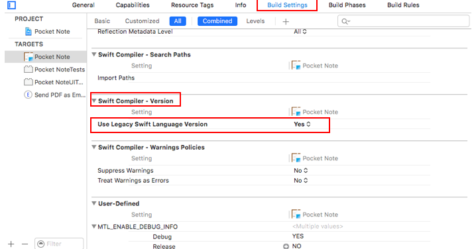Click the Pocket Note app target icon
Viewport: 476px width, 249px height.
[x=29, y=57]
